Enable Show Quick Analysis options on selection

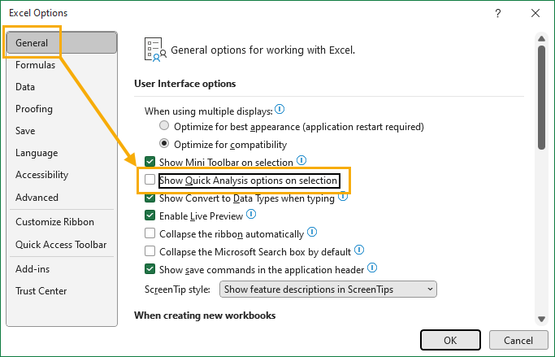point(150,180)
